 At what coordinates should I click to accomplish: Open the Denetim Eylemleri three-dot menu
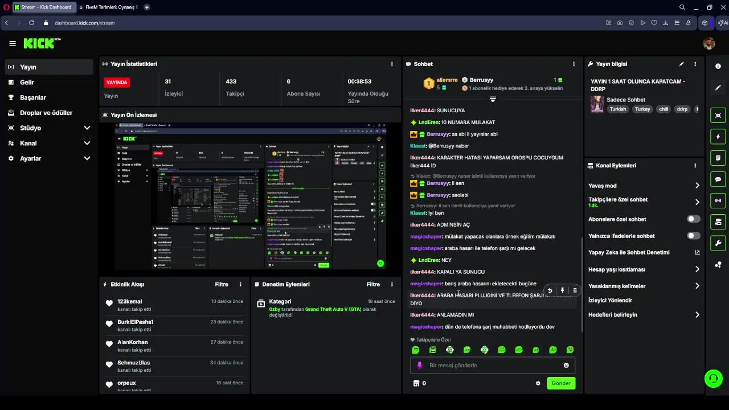(x=392, y=284)
